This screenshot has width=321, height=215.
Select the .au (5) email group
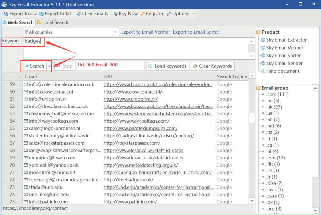click(x=273, y=101)
